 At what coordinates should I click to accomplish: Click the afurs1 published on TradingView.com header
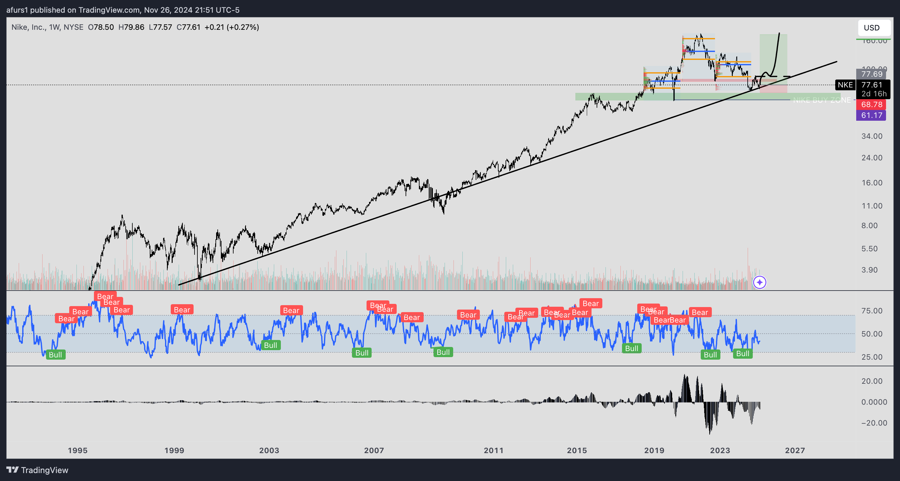tap(123, 10)
